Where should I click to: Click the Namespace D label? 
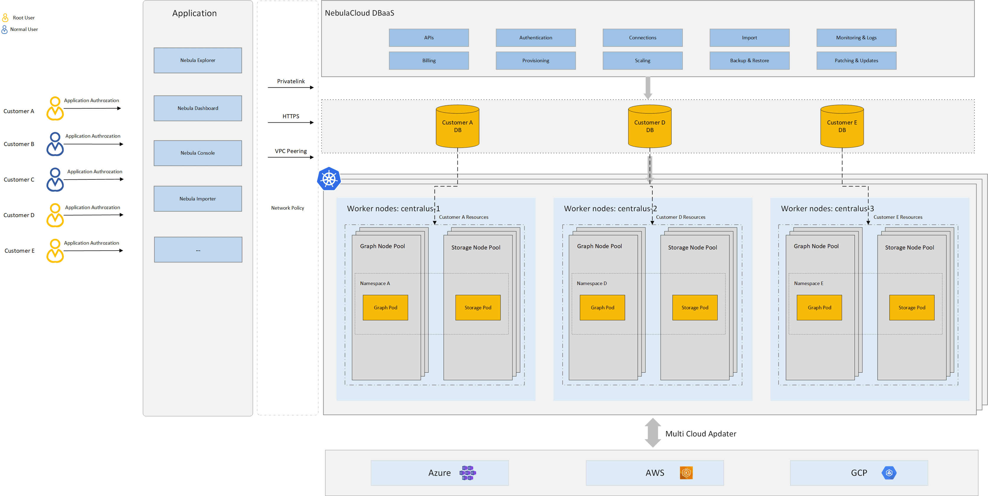click(592, 284)
